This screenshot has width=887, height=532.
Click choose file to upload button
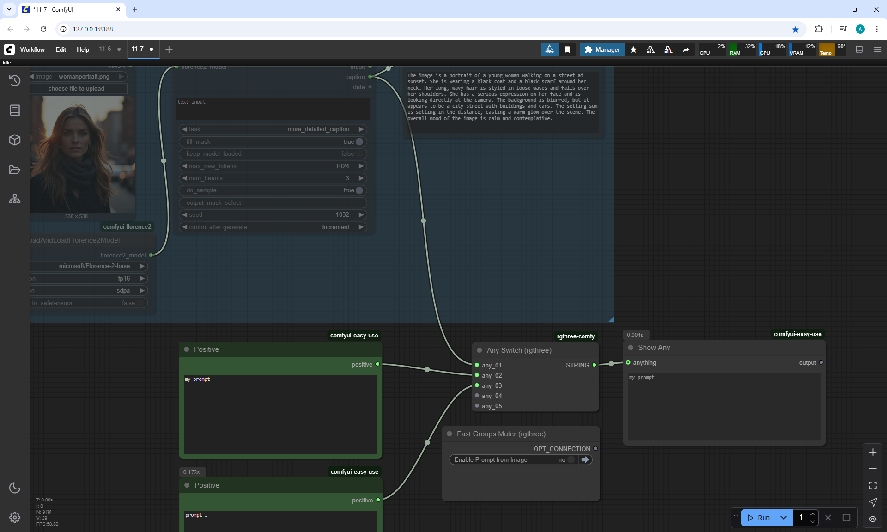click(77, 89)
